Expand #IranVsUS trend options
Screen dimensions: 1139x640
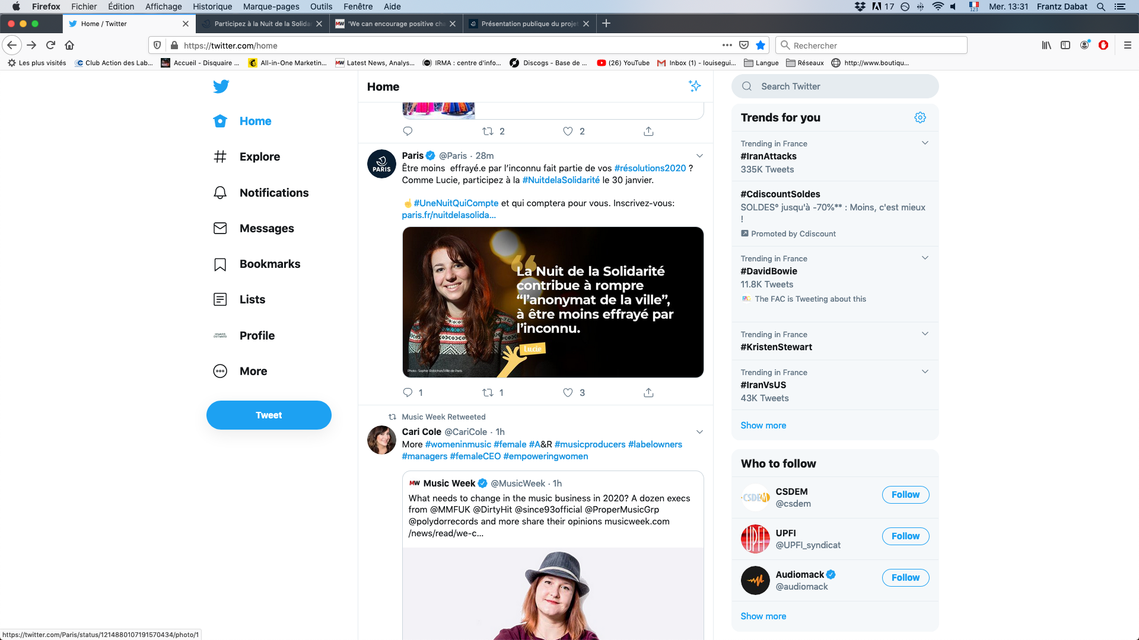pos(925,372)
